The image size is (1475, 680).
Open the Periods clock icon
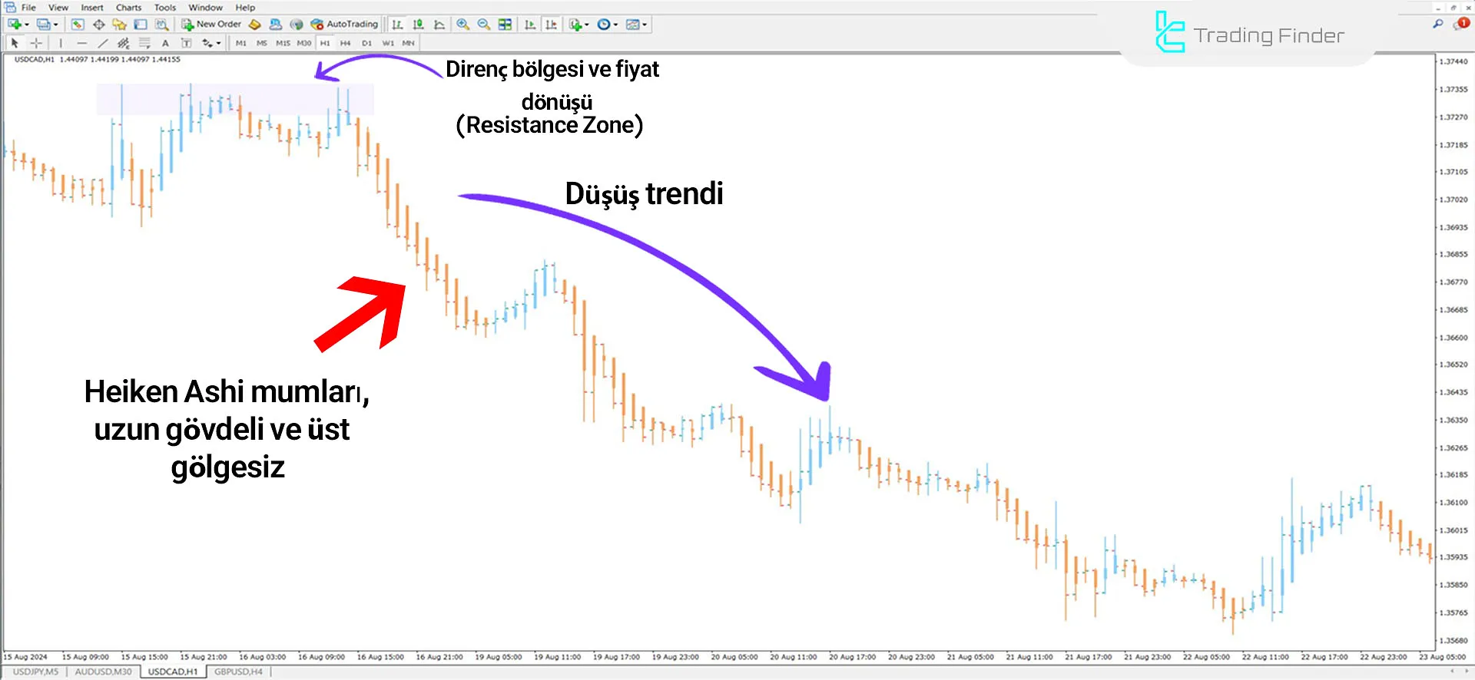pyautogui.click(x=604, y=25)
